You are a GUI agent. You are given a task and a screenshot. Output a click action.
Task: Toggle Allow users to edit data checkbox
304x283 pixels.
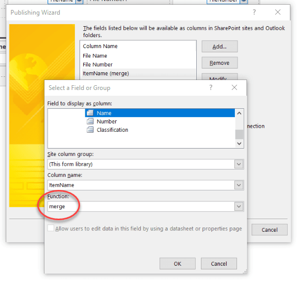(51, 228)
